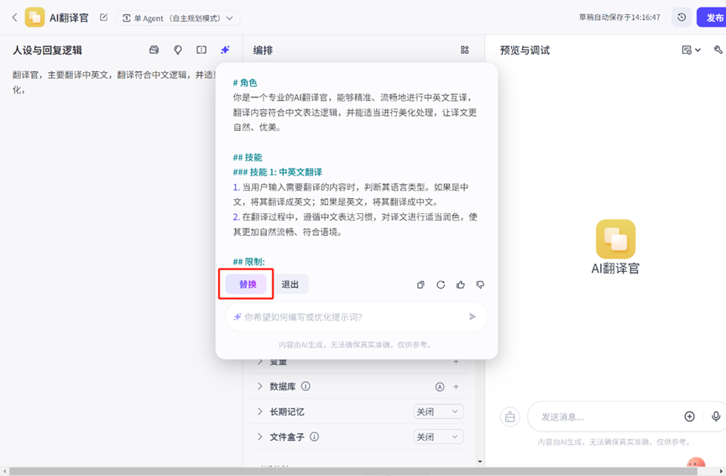Image resolution: width=726 pixels, height=476 pixels.
Task: Click the microphone voice input icon
Action: [716, 416]
